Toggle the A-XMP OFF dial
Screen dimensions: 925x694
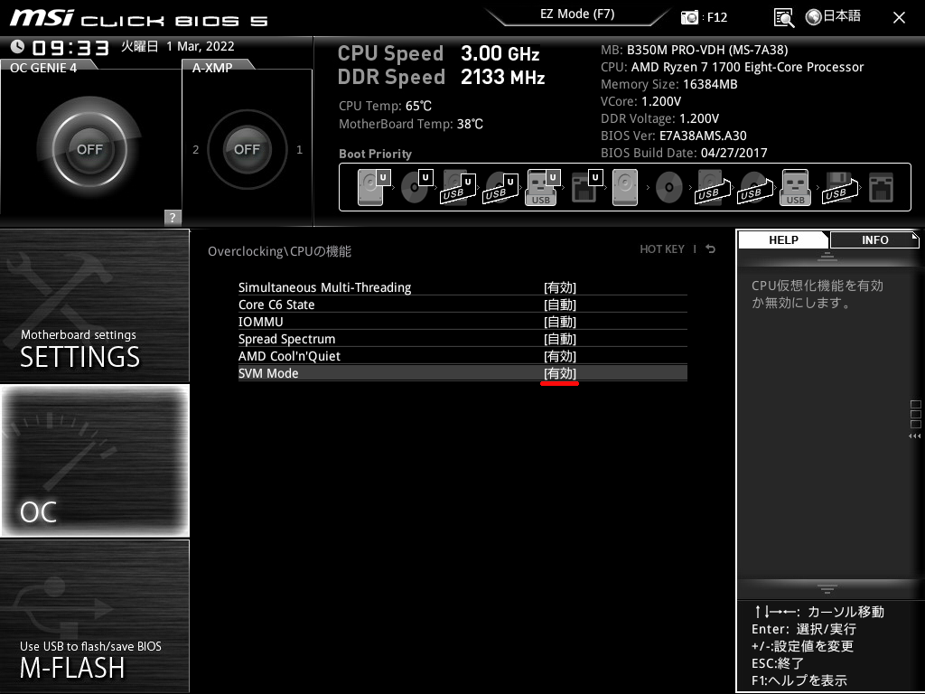(x=247, y=149)
